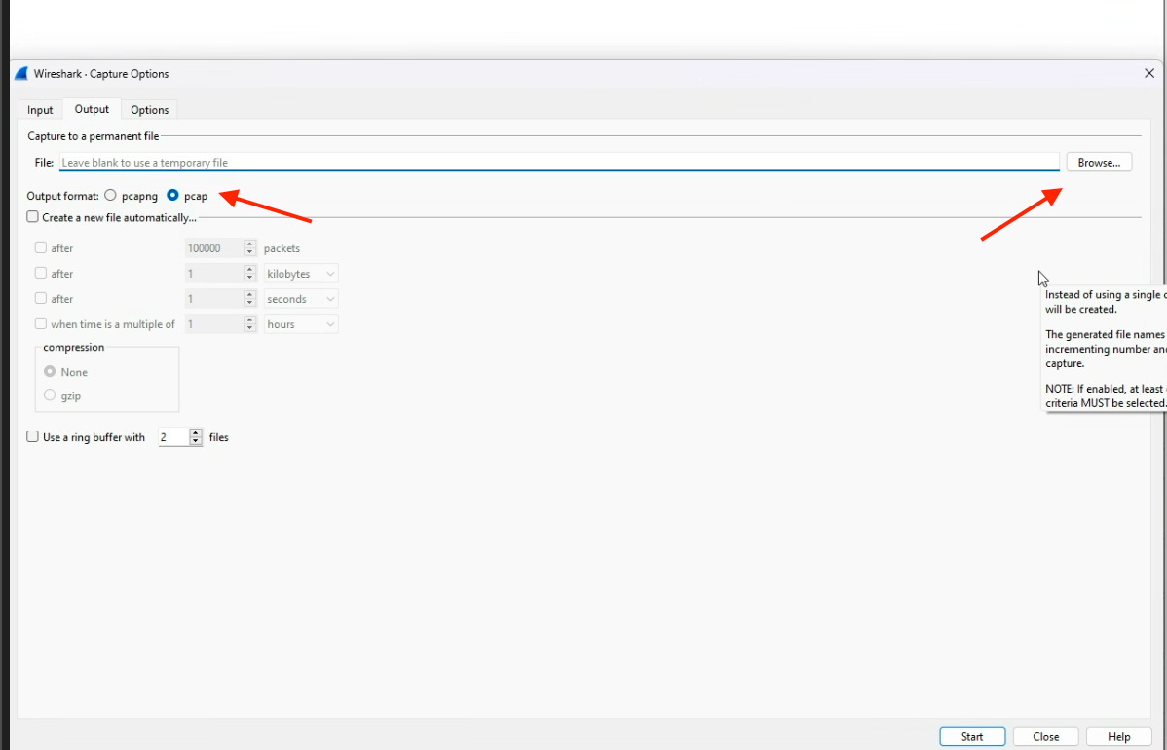Click the Wireshark shark fin title icon
The width and height of the screenshot is (1167, 750).
[20, 74]
